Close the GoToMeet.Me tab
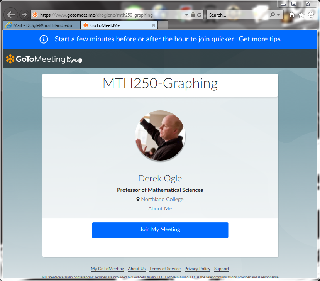This screenshot has height=281, width=320. point(154,25)
